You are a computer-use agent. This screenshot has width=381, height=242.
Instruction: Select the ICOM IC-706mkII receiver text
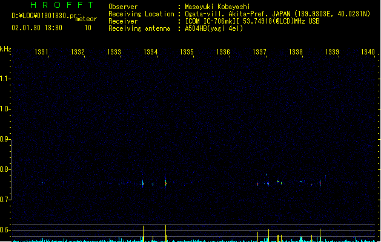click(252, 21)
